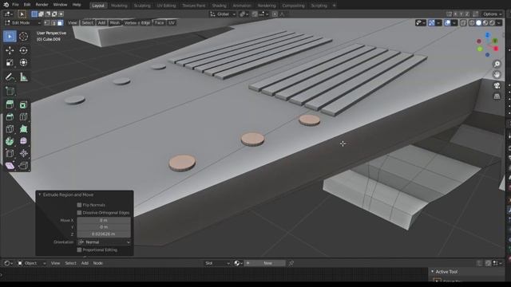Screen dimensions: 511x287
Task: Open the Object type dropdown in node editor
Action: 32,263
